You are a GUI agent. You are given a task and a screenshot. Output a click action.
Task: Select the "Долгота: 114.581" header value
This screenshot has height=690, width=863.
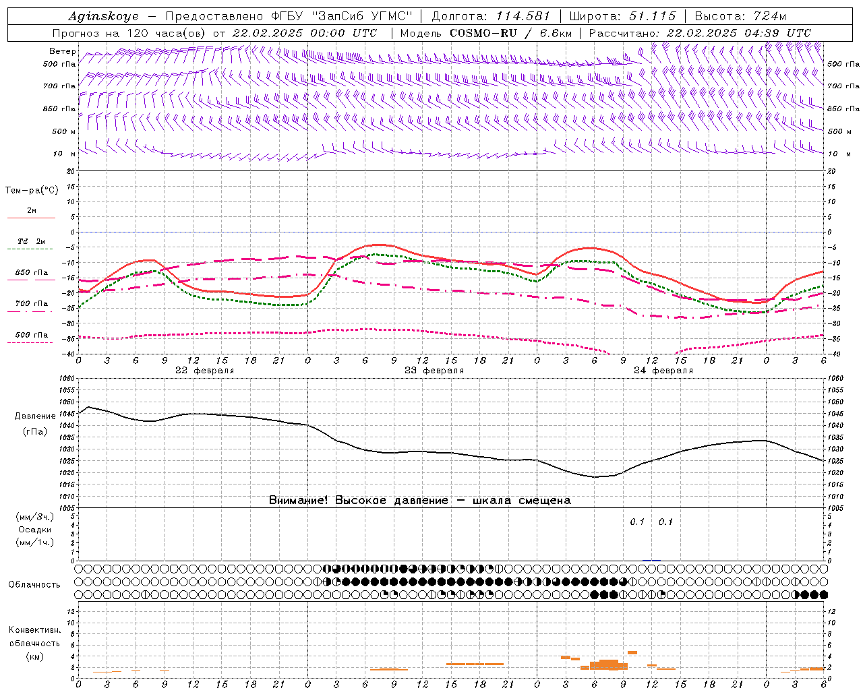[491, 16]
